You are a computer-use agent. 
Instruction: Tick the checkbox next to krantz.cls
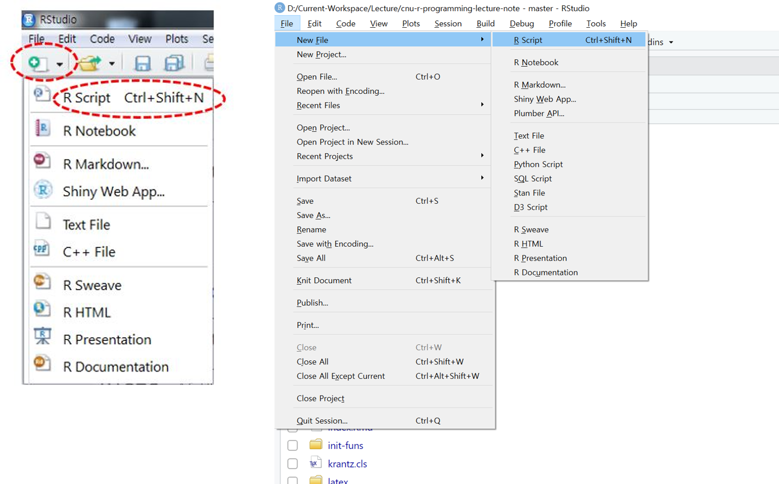292,464
